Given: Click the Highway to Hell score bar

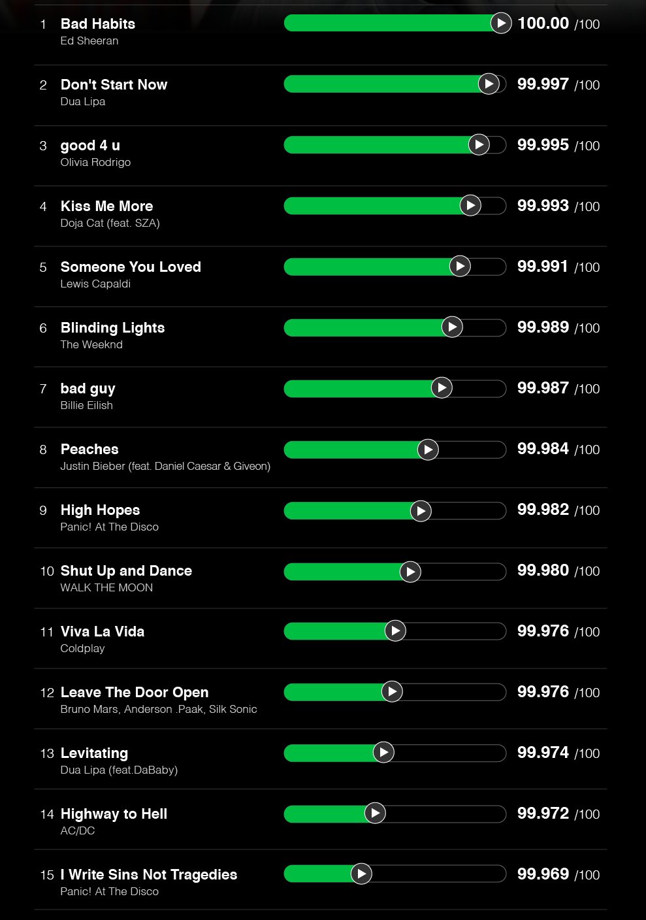Looking at the screenshot, I should [444, 813].
